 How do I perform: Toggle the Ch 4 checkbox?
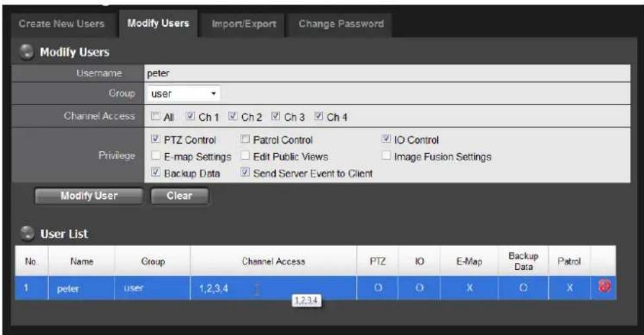[x=318, y=117]
